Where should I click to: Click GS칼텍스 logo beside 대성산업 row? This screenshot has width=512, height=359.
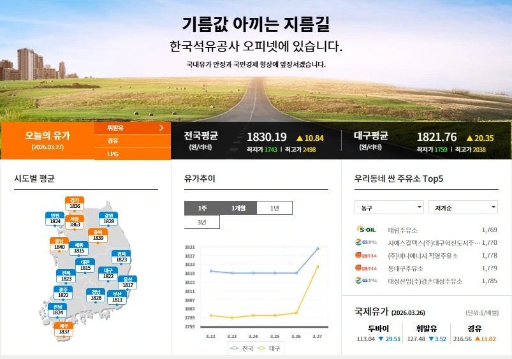tap(366, 281)
